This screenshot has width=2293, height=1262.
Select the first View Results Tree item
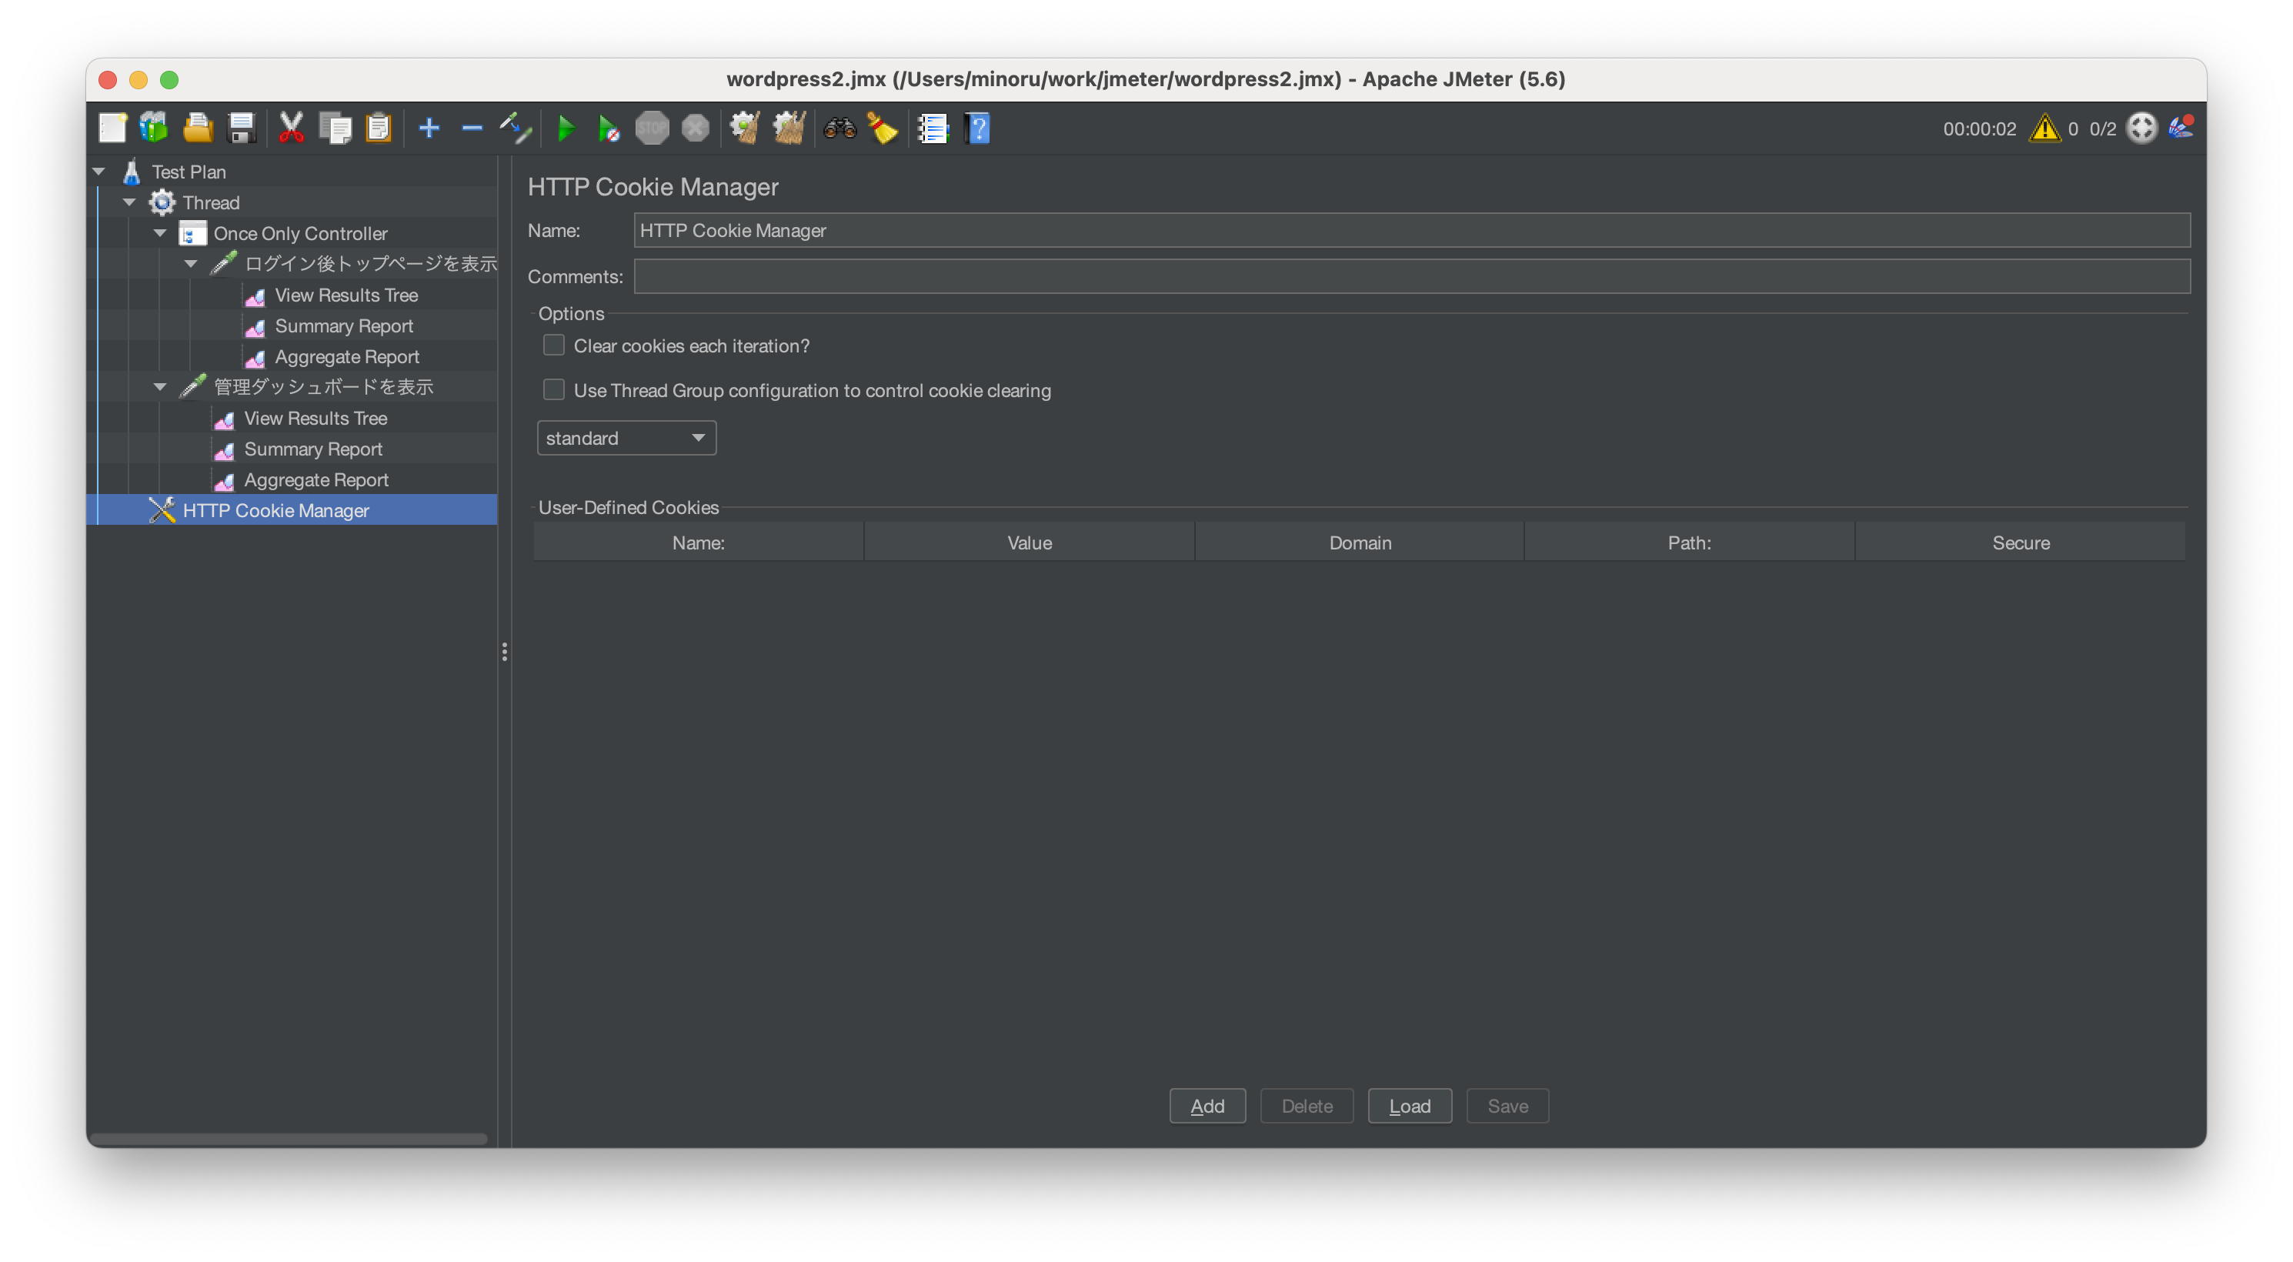(345, 295)
